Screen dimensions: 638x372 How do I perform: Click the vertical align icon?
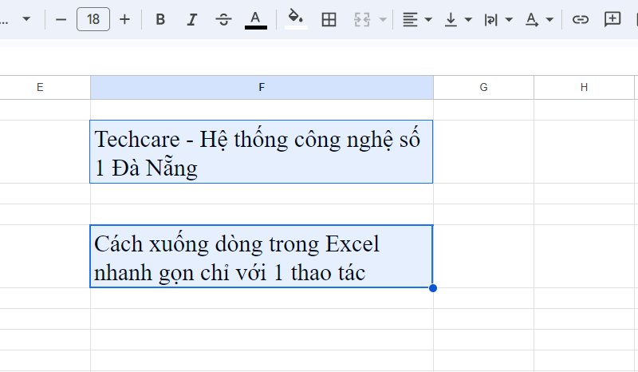coord(451,19)
